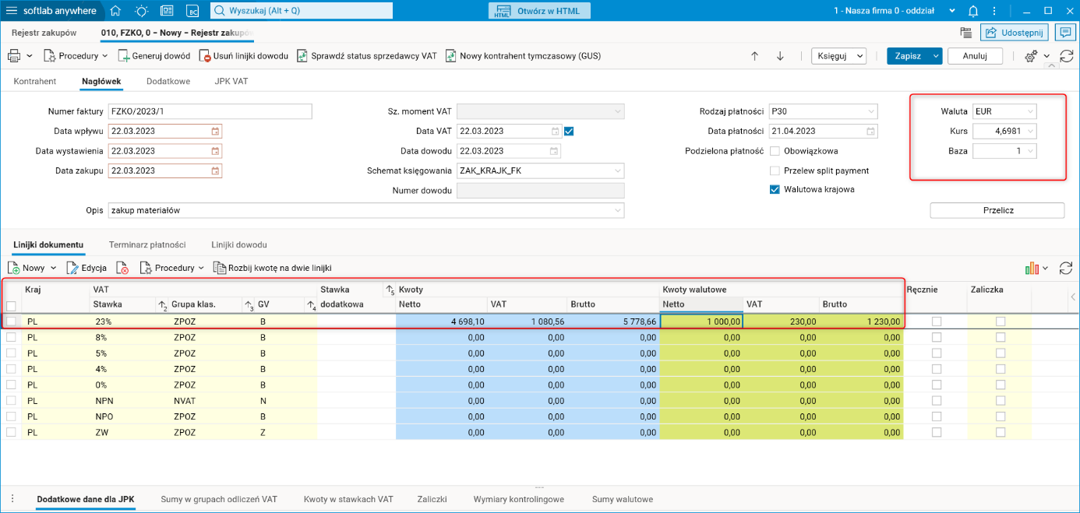Click the Numer faktury input field
The height and width of the screenshot is (513, 1080).
click(210, 111)
